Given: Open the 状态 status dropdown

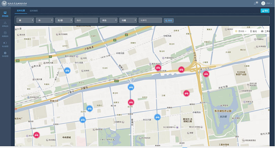Looking at the screenshot, I should pos(108,21).
